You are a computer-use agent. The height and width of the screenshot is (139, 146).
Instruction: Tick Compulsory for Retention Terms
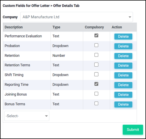pos(96,64)
